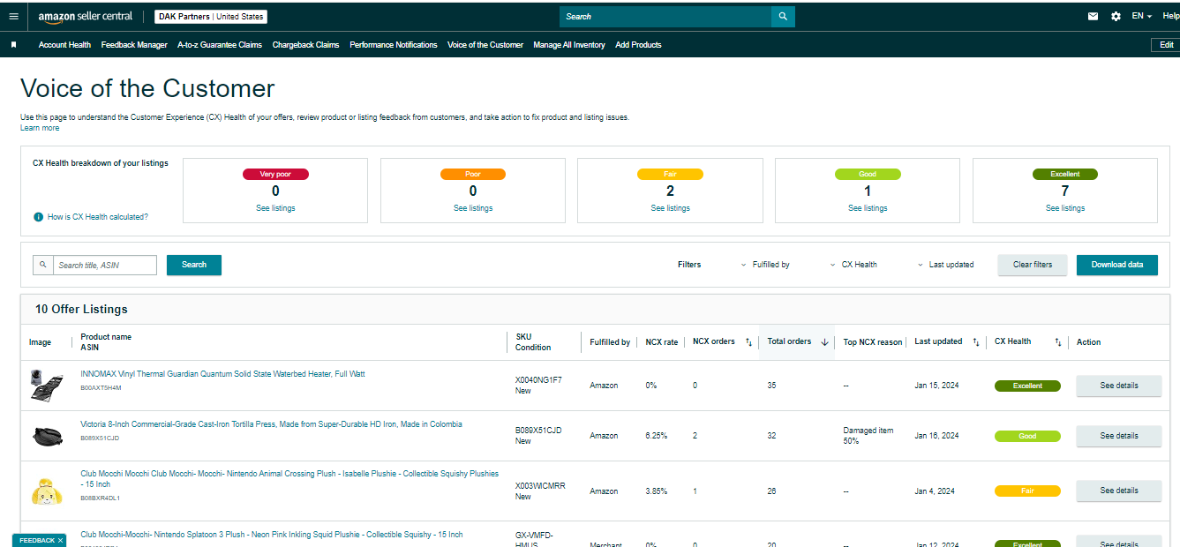Click the Top NCX reason column header
This screenshot has height=547, width=1180.
tap(873, 342)
